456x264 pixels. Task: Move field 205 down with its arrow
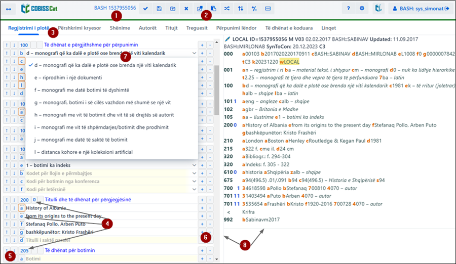point(14,251)
